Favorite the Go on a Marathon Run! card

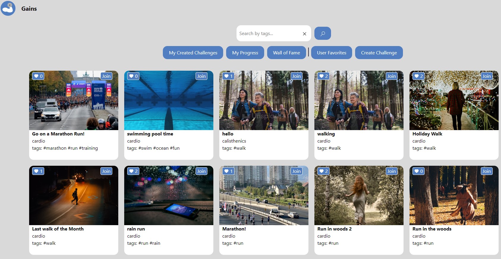37,76
